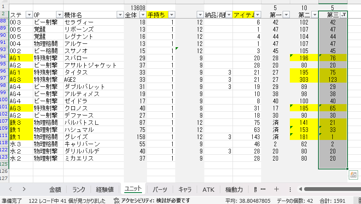Select row header 2
This screenshot has width=361, height=204.
tap(3, 14)
